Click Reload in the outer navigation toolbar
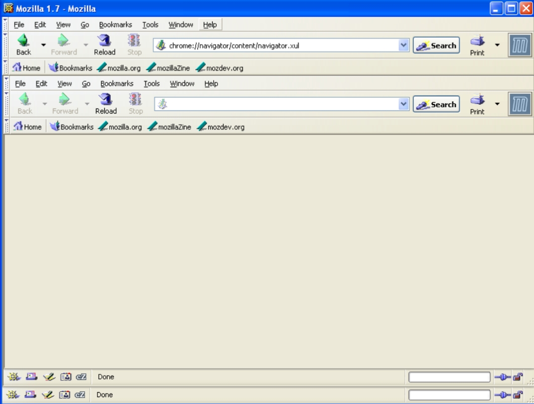This screenshot has width=534, height=404. point(104,45)
